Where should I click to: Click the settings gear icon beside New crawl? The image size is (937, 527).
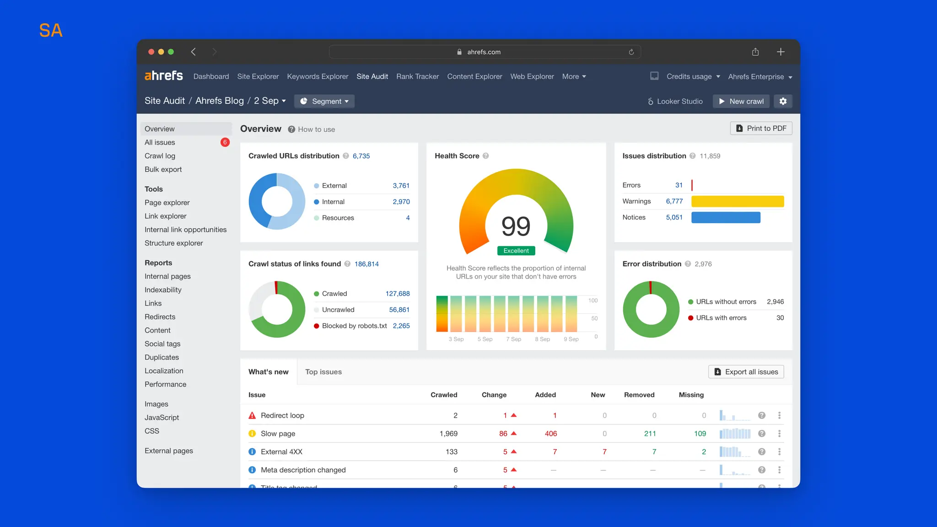tap(783, 101)
